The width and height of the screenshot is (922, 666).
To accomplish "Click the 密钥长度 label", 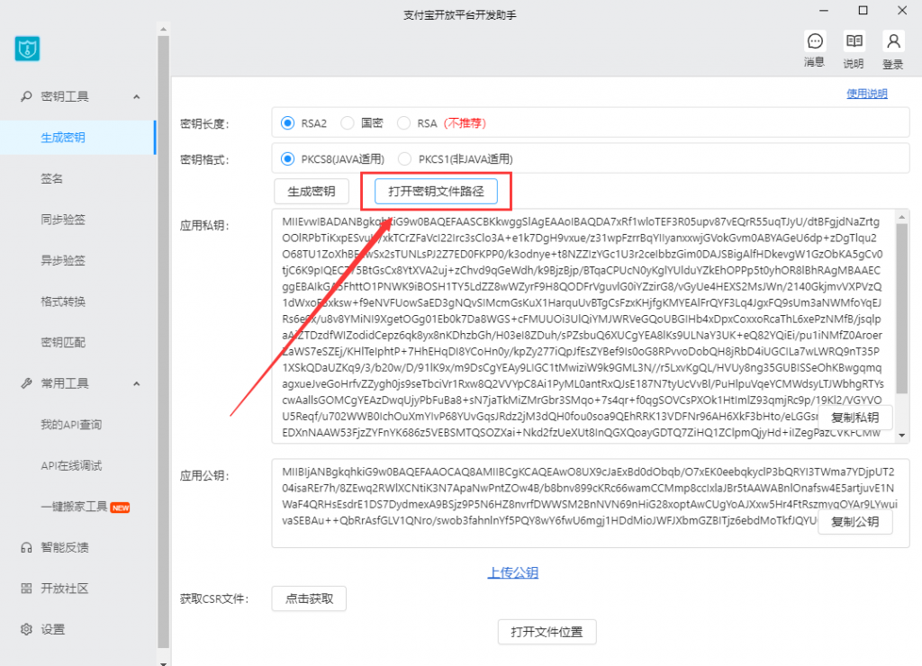I will [204, 124].
